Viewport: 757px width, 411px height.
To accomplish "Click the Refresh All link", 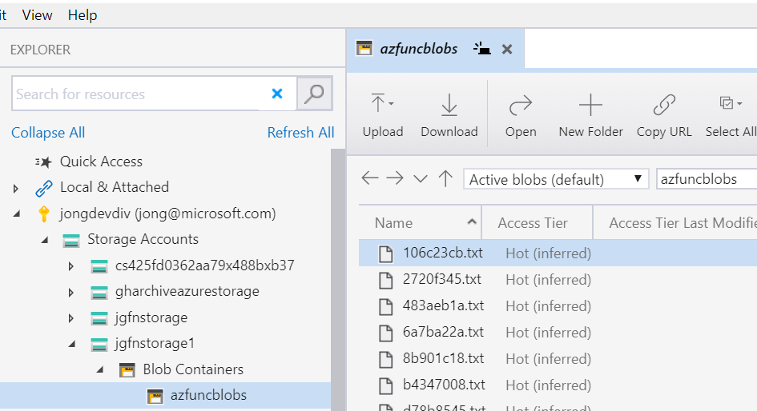I will click(x=300, y=133).
